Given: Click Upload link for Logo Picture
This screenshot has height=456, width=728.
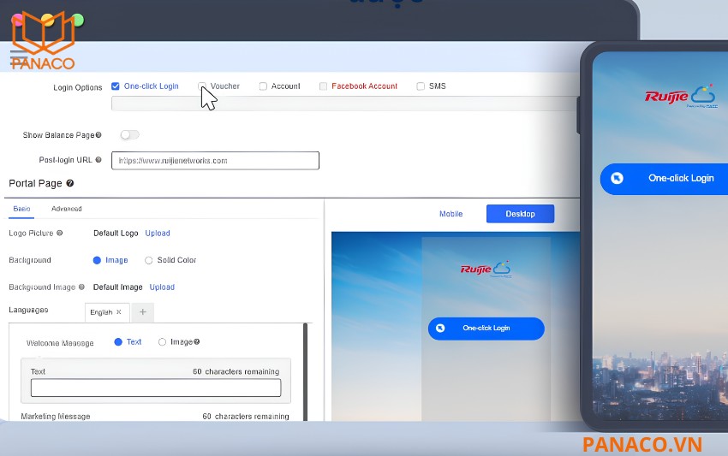Looking at the screenshot, I should (158, 234).
